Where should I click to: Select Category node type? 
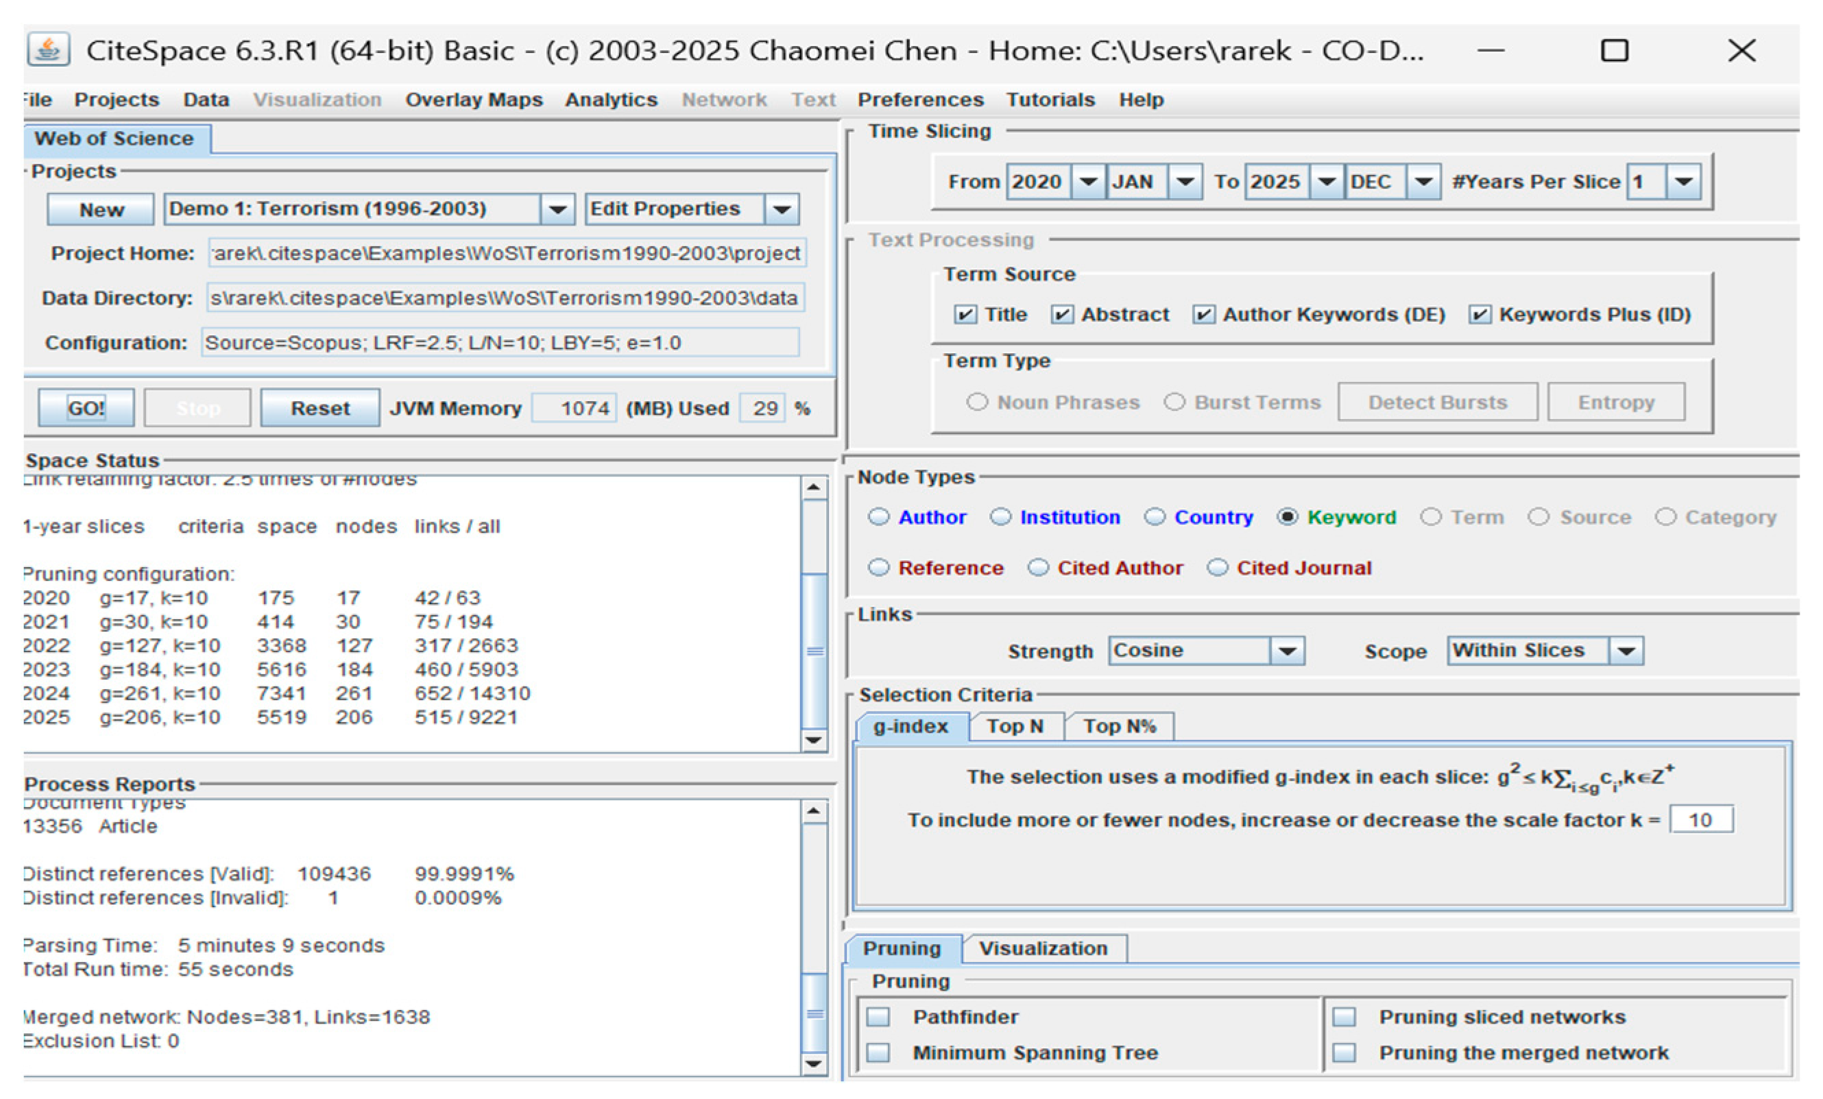tap(1665, 516)
